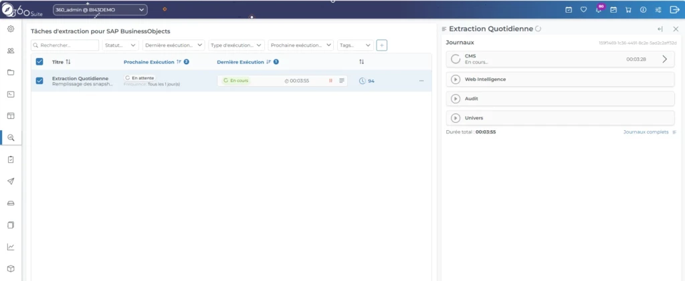
Task: Sort by the Dernière Exécution column header
Action: pyautogui.click(x=241, y=62)
